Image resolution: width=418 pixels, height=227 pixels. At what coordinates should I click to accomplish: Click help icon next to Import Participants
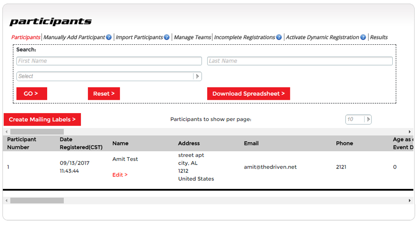point(167,38)
